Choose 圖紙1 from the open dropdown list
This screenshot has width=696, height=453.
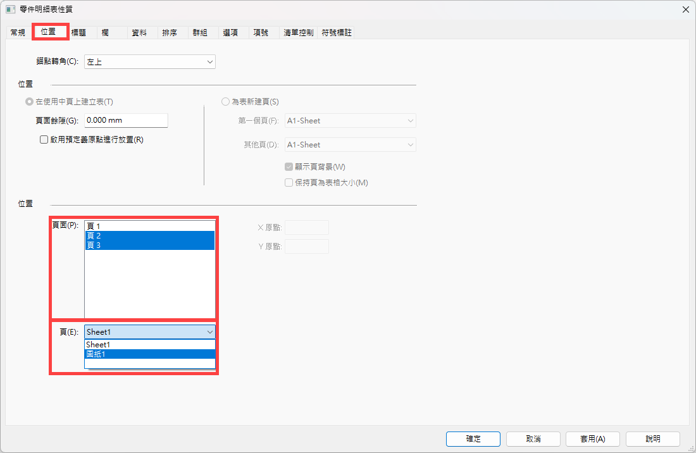tap(149, 354)
